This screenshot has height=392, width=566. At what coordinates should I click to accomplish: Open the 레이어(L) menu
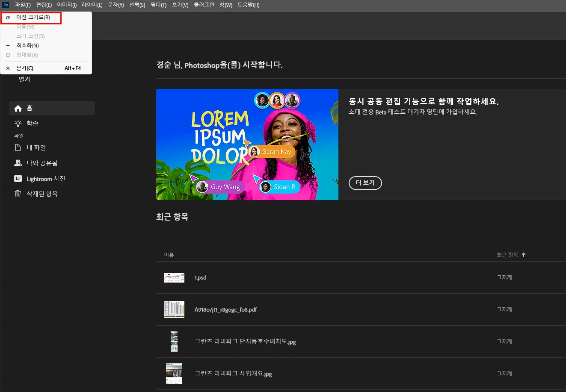click(92, 5)
